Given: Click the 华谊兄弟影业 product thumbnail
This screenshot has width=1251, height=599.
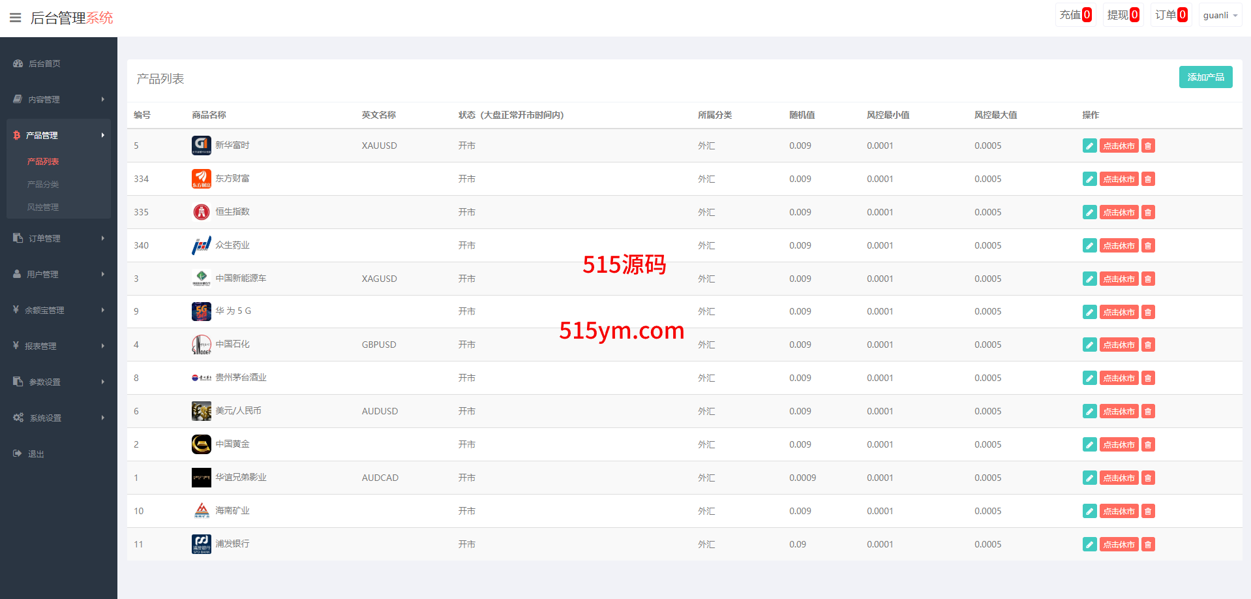Looking at the screenshot, I should (x=201, y=478).
